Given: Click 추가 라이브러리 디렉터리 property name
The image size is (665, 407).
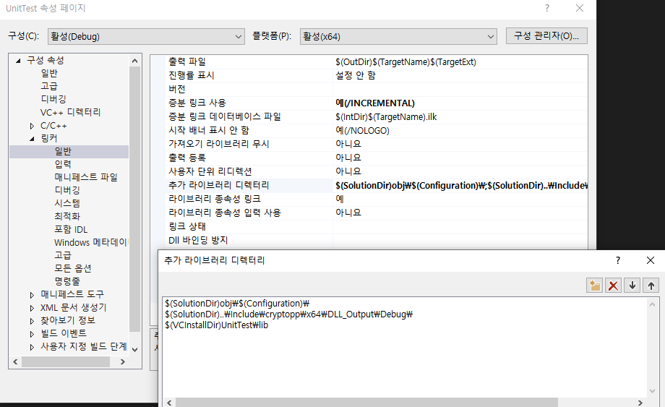Looking at the screenshot, I should pyautogui.click(x=219, y=185).
